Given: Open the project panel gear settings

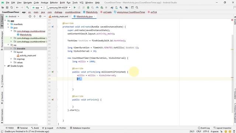Looking at the screenshot, I should [x=40, y=16].
